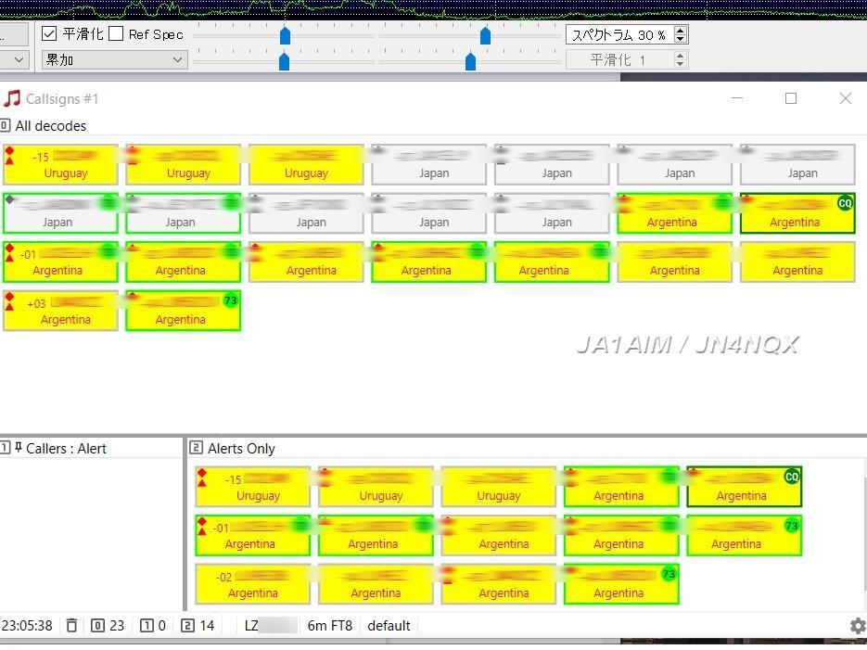
Task: Open the 累加 dropdown
Action: pyautogui.click(x=113, y=59)
